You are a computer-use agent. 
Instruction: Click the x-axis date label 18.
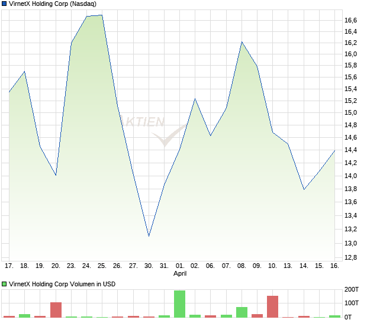point(25,266)
